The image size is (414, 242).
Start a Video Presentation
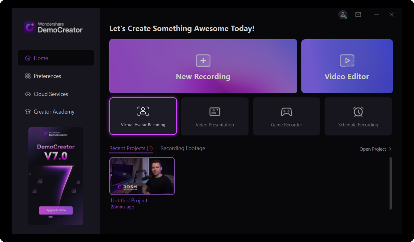pyautogui.click(x=215, y=116)
